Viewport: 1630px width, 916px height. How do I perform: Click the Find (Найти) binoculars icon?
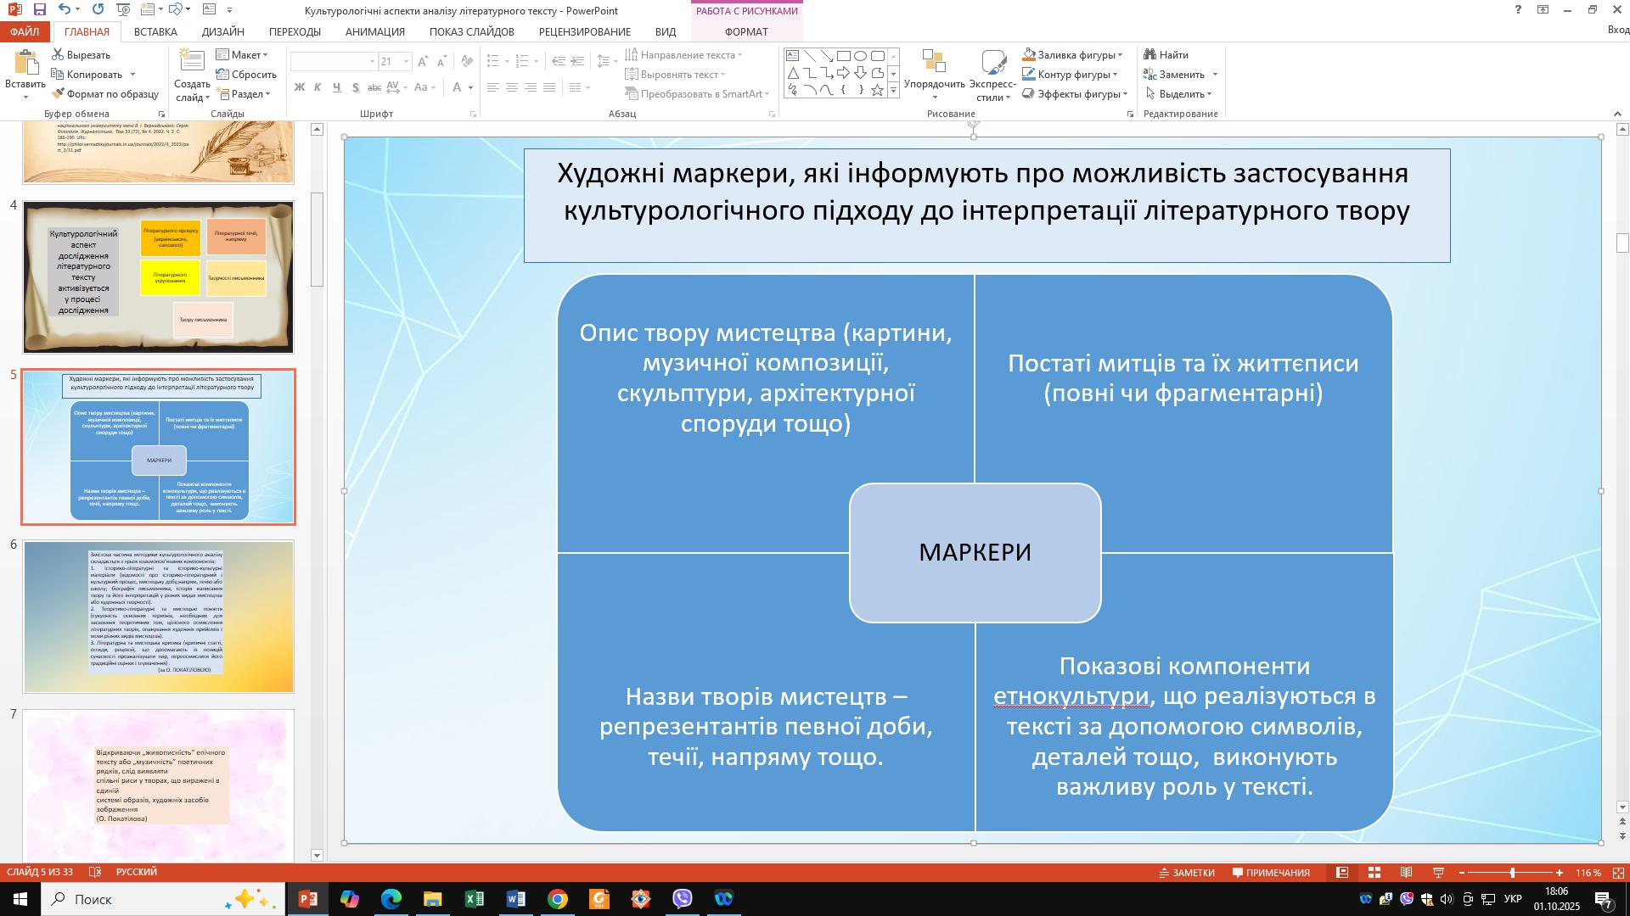tap(1150, 55)
